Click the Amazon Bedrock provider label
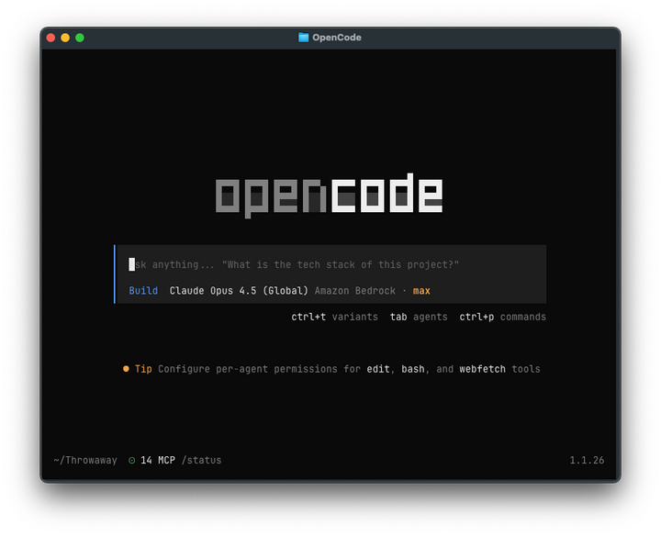The width and height of the screenshot is (661, 536). coord(355,291)
